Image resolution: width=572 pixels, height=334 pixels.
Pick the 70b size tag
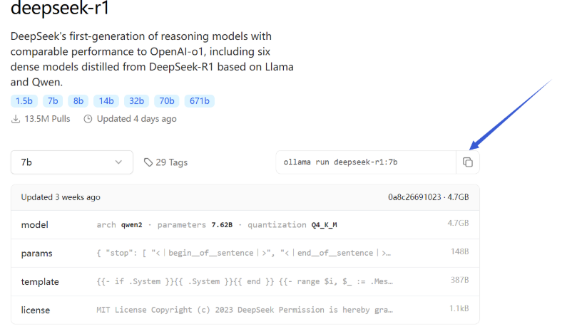point(166,101)
